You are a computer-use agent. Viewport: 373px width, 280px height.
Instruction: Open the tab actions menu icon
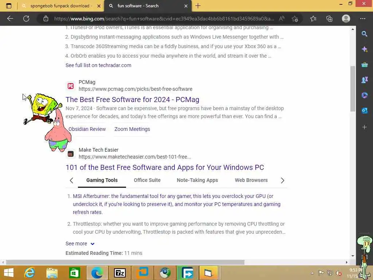[9, 6]
